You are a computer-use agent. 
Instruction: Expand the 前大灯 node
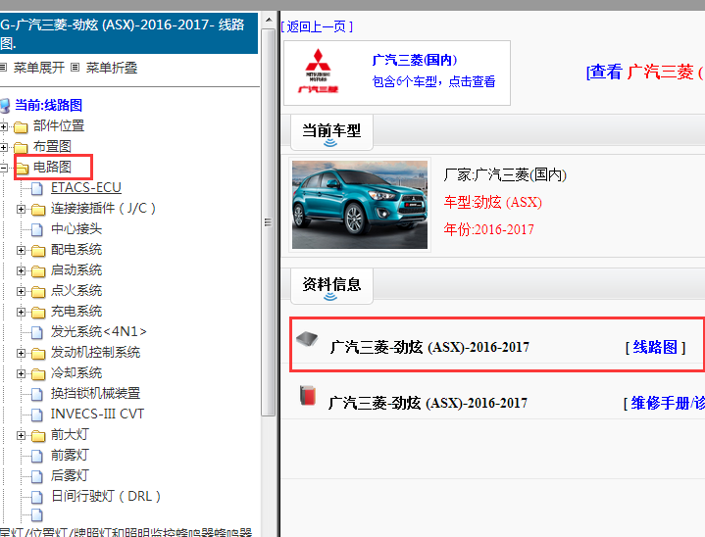[21, 435]
